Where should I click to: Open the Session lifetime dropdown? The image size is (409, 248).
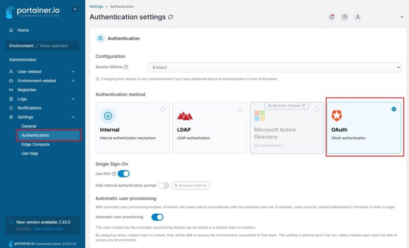(x=274, y=67)
